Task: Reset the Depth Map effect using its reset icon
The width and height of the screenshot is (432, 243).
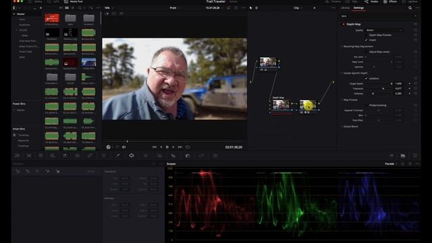Action: click(x=415, y=24)
